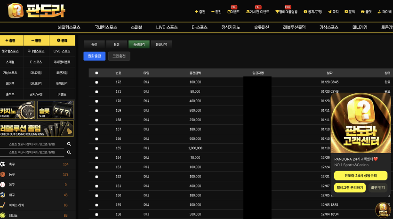Click the 카지노 VIP casino banner
The width and height of the screenshot is (393, 219).
[x=17, y=110]
